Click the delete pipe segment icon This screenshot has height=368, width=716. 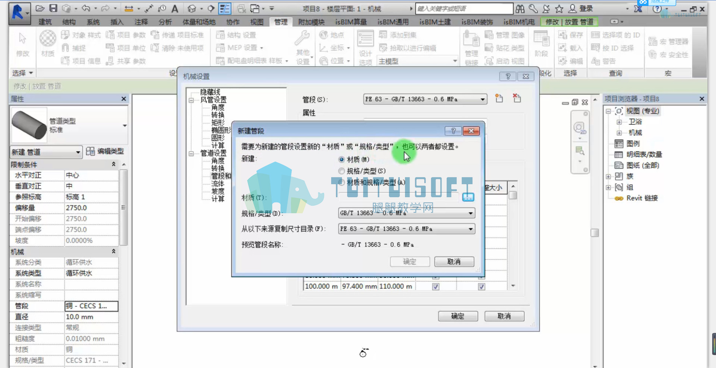point(517,98)
